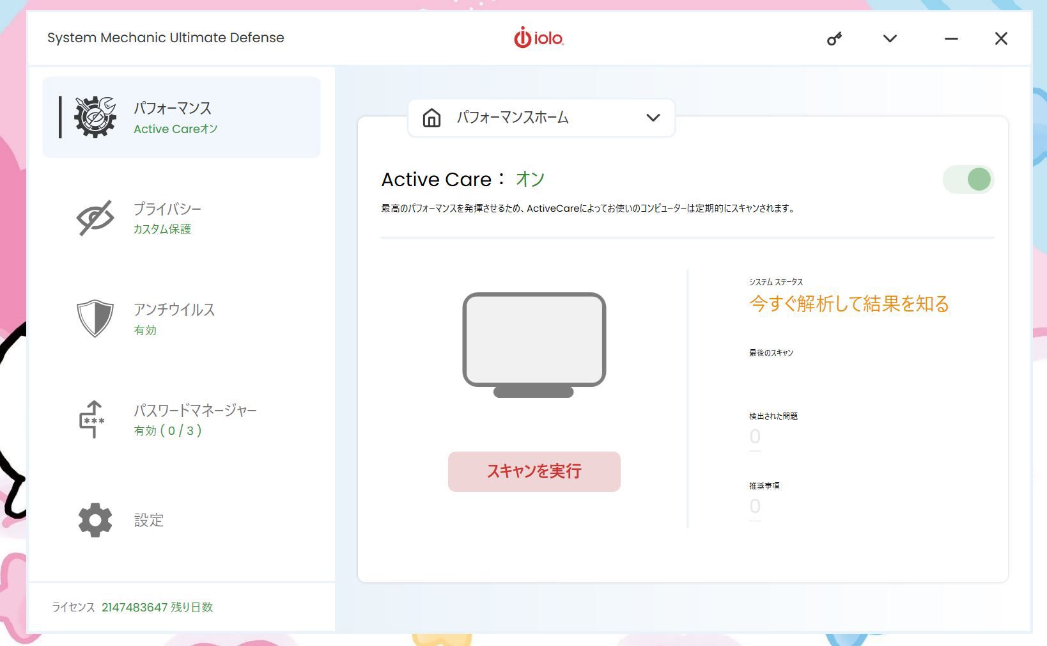Click the ライセンス label

74,607
